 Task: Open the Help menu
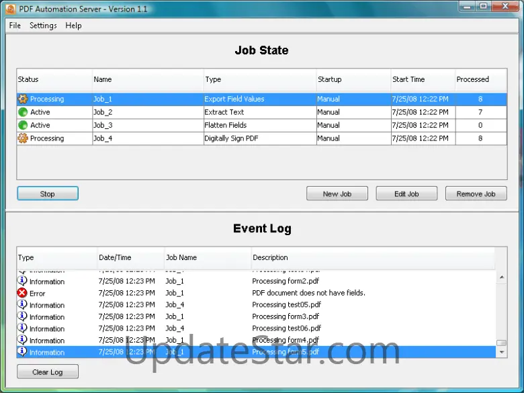tap(73, 26)
